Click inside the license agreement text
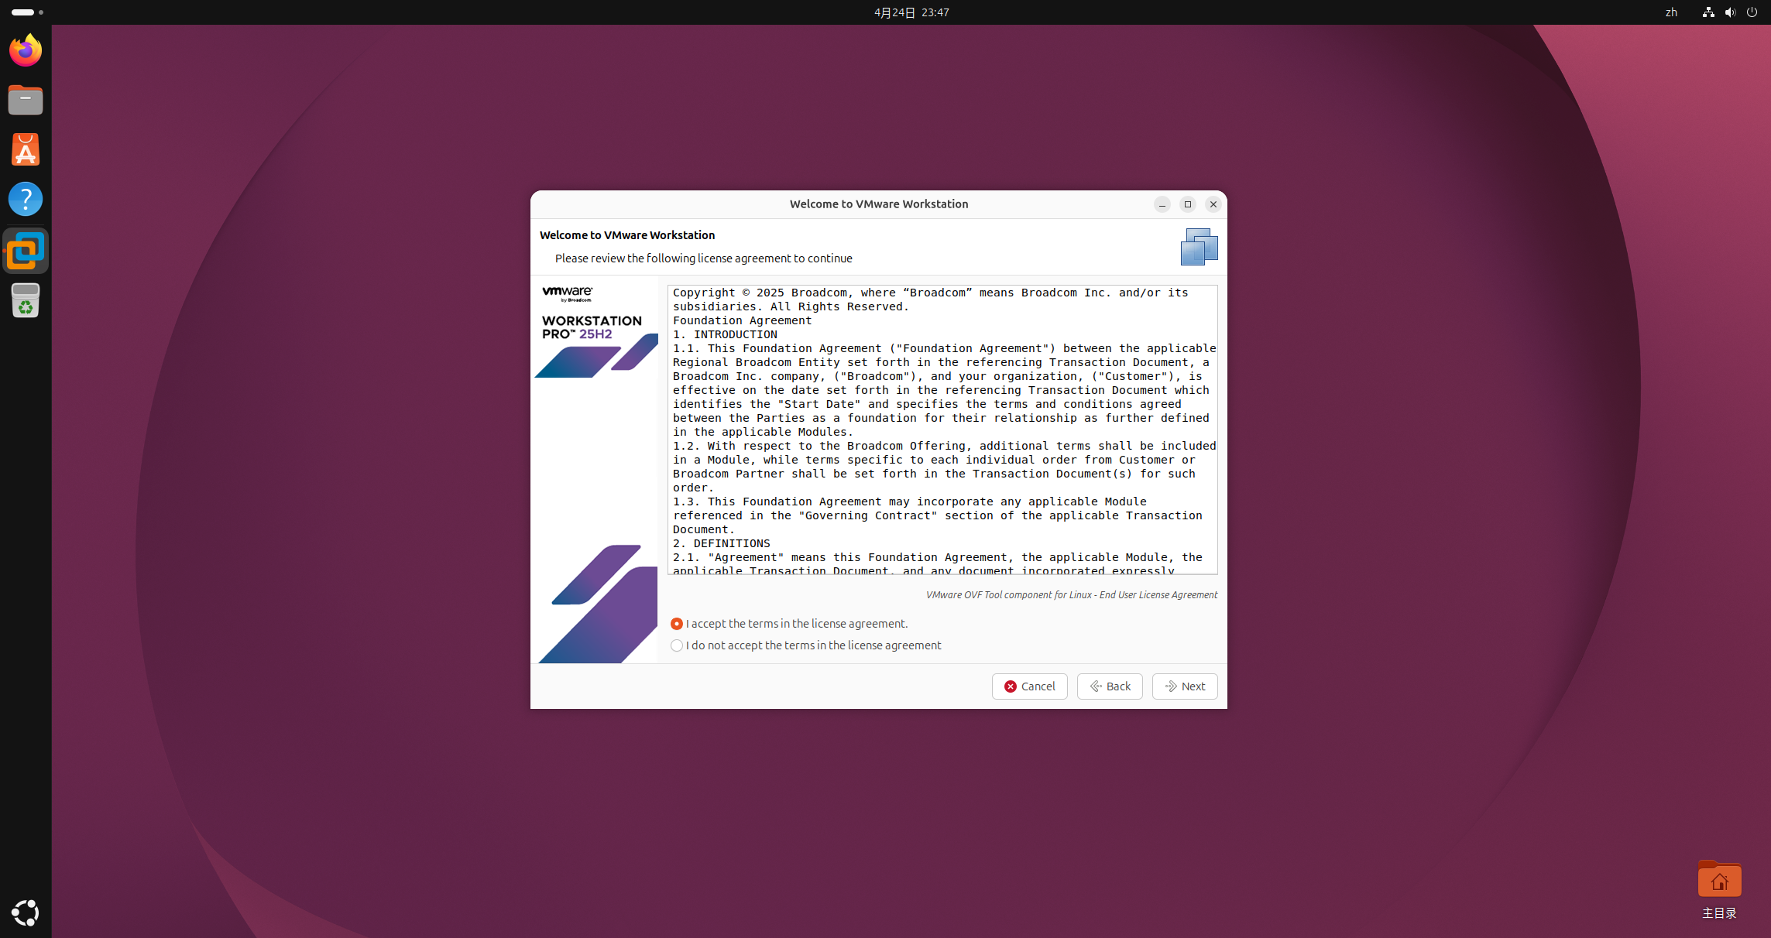 (941, 430)
